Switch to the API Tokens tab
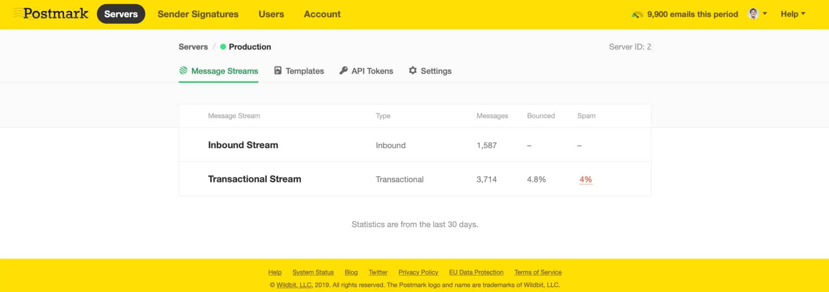Viewport: 829px width, 292px height. (x=366, y=71)
